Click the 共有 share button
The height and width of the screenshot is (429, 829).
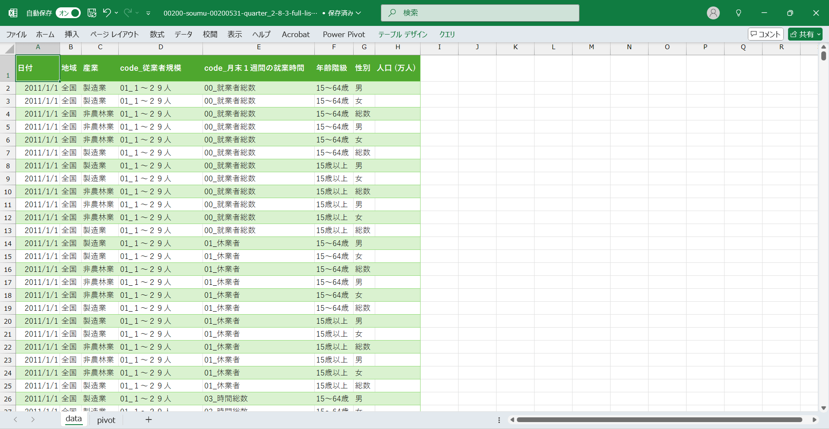click(x=805, y=34)
